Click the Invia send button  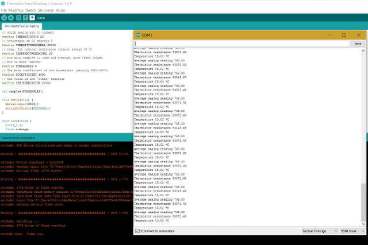(x=358, y=44)
